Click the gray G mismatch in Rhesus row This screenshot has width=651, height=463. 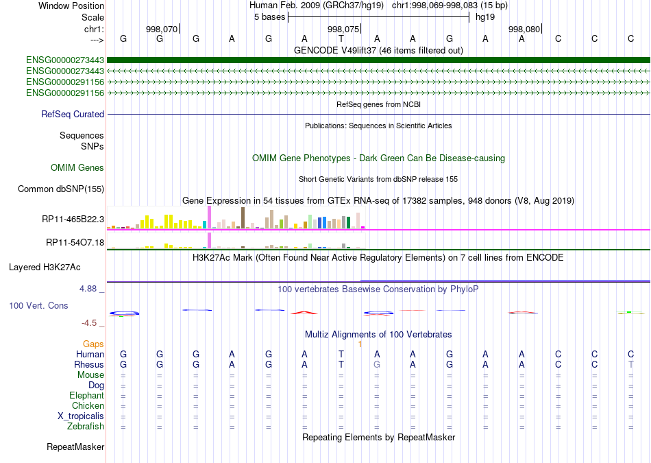377,364
